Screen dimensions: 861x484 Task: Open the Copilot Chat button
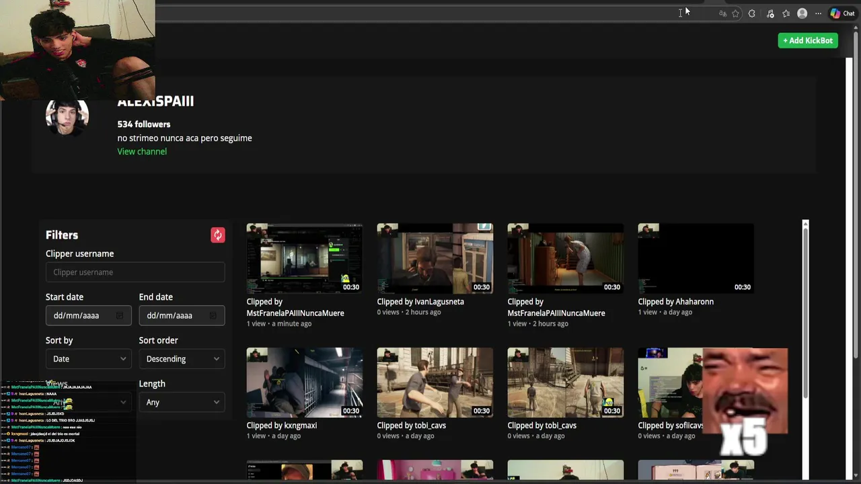tap(842, 13)
